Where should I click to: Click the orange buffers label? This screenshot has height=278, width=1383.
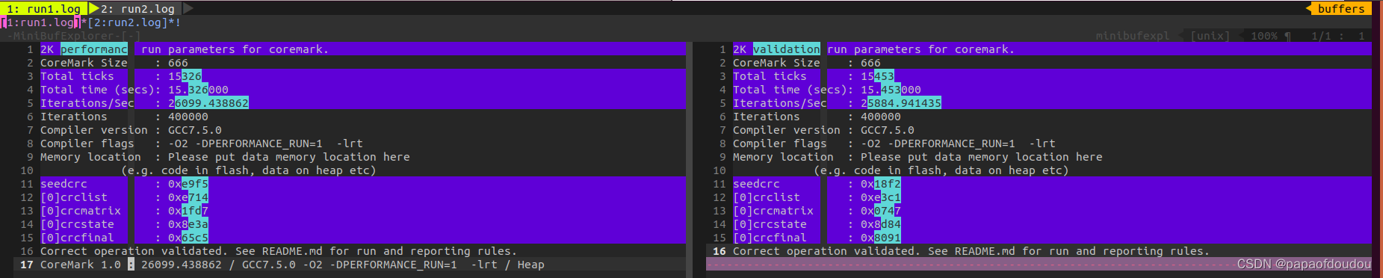(x=1341, y=9)
